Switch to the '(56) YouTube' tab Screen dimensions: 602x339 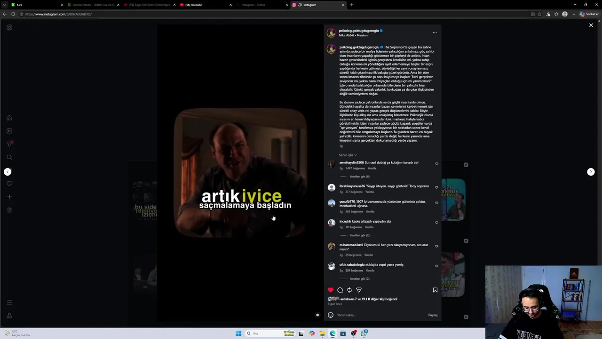point(206,5)
